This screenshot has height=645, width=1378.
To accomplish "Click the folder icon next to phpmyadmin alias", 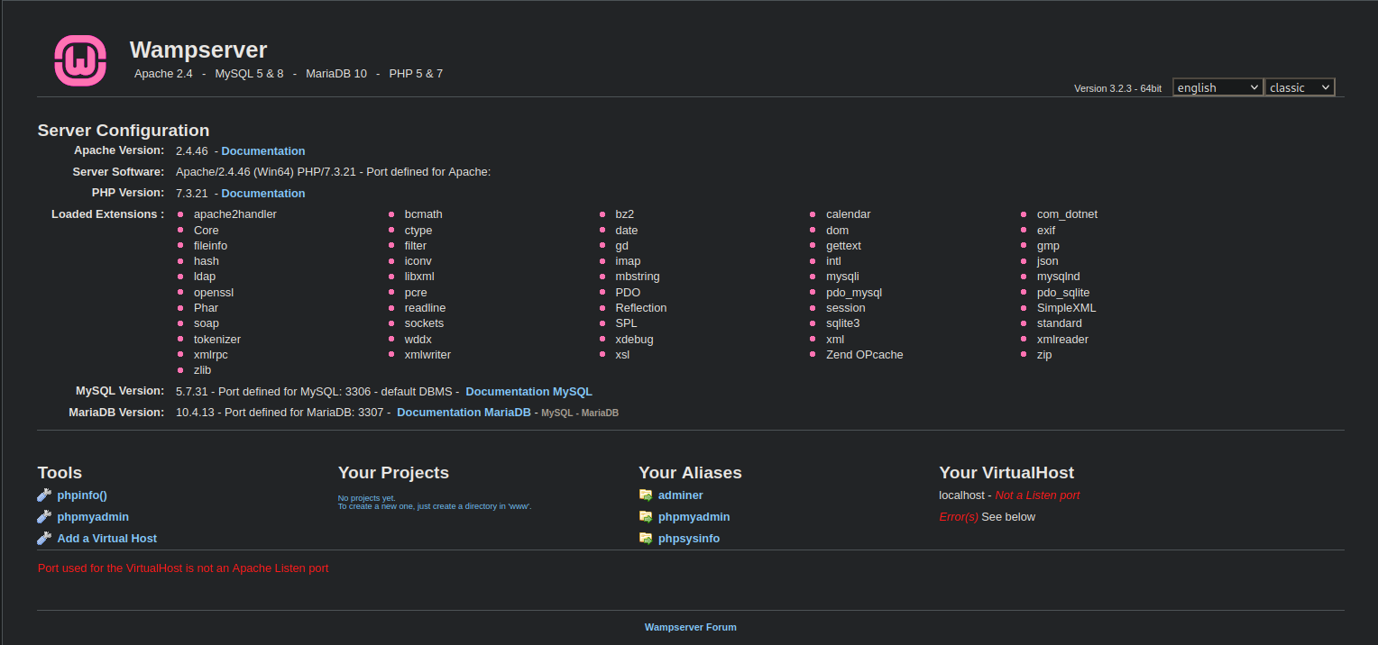I will (x=646, y=516).
